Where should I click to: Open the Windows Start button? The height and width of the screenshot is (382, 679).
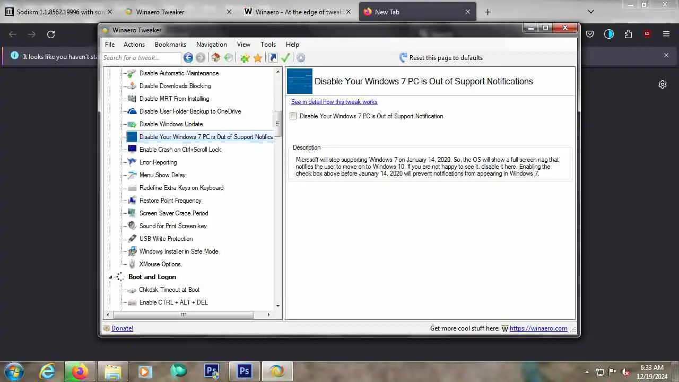coord(14,371)
